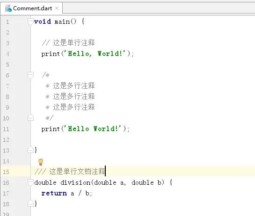Collapse the main() function fold marker
Screen dimensions: 255x216
30,21
